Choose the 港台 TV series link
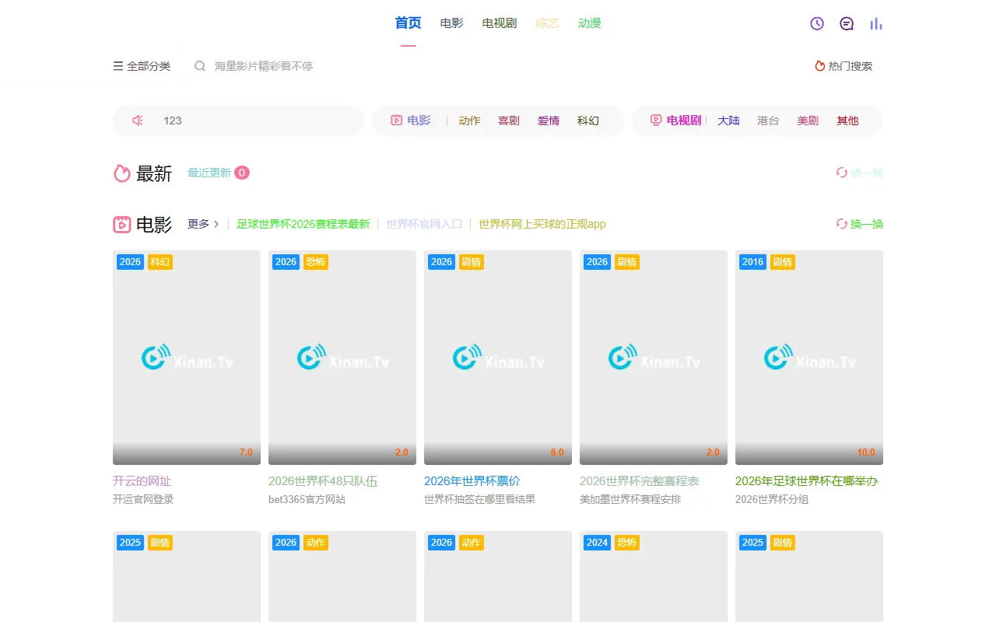996x622 pixels. (769, 121)
